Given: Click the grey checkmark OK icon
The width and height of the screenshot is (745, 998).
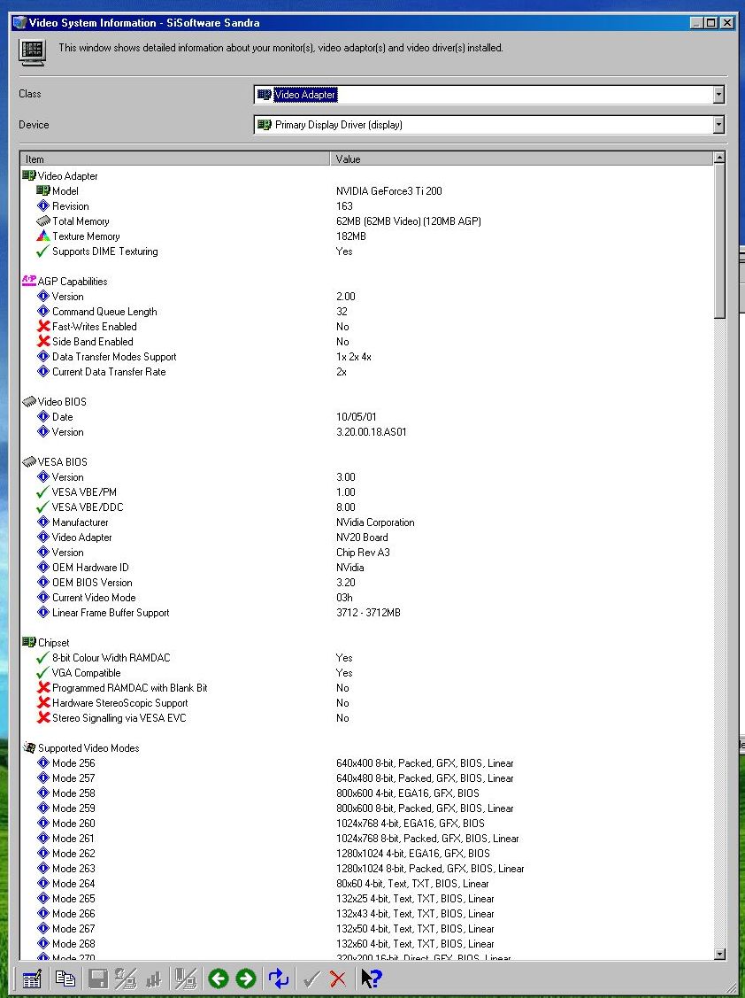Looking at the screenshot, I should [311, 979].
